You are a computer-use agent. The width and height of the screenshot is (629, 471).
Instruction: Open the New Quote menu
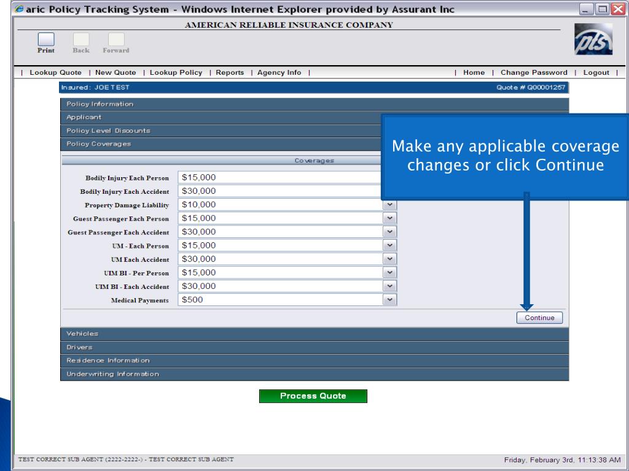point(115,72)
